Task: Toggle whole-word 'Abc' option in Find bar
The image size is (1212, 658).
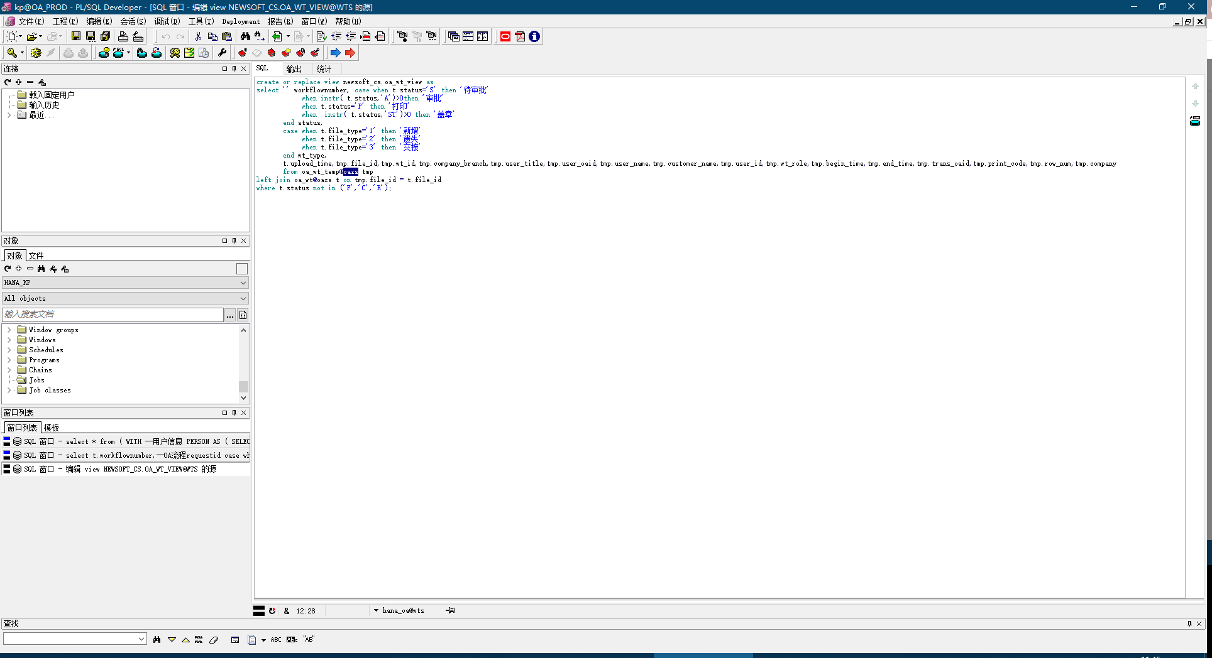Action: click(292, 639)
